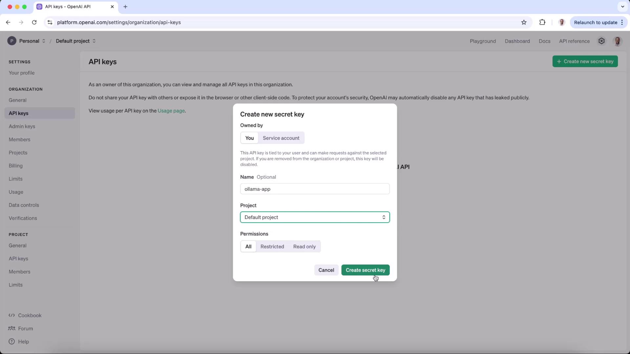Image resolution: width=630 pixels, height=354 pixels.
Task: Cancel the new secret key dialog
Action: click(326, 270)
